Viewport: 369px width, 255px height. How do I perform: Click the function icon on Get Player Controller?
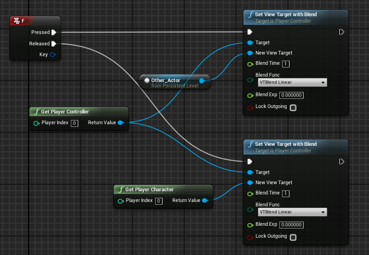37,111
